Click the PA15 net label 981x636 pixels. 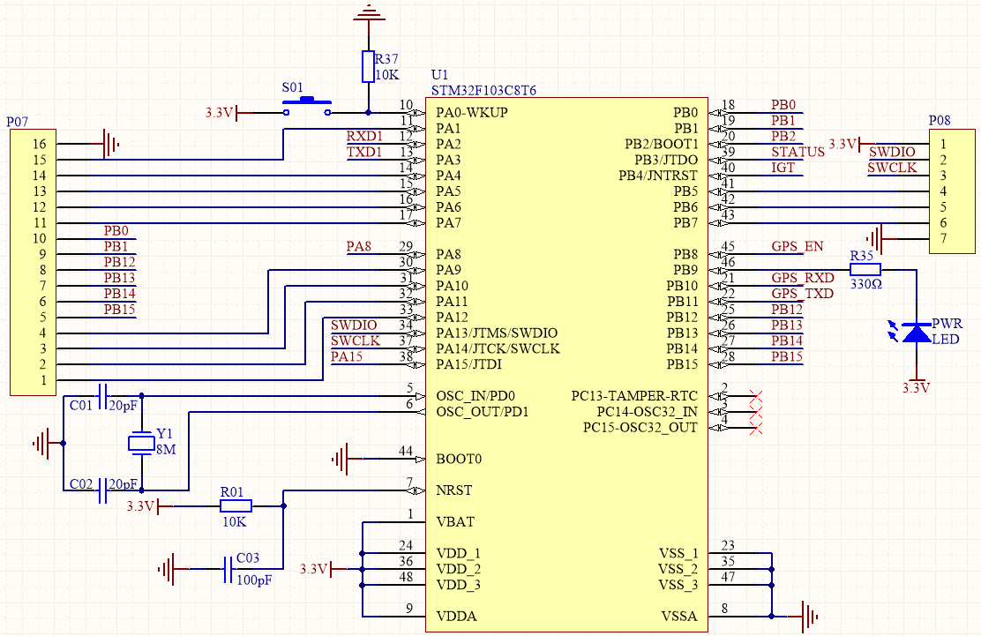pos(347,356)
